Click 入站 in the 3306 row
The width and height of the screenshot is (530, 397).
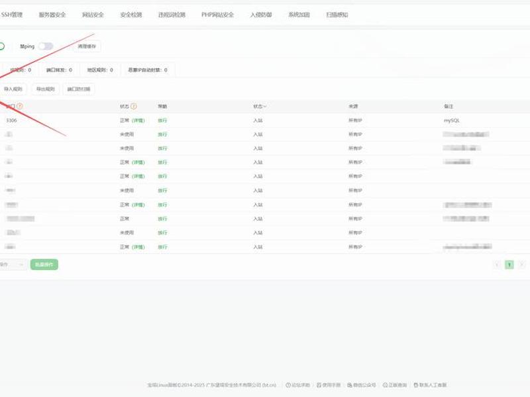(258, 120)
